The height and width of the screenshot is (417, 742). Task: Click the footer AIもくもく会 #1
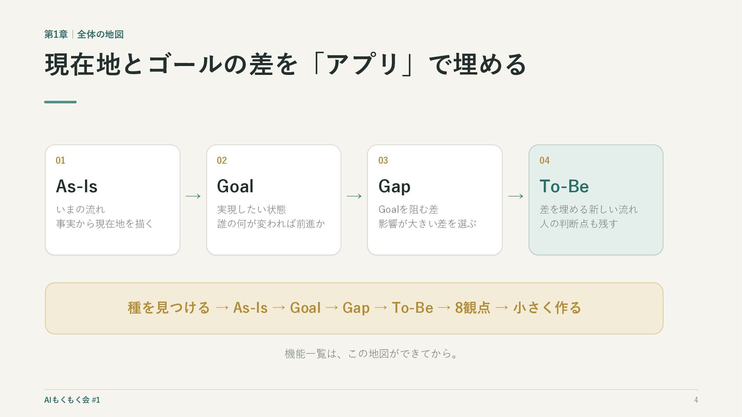click(72, 400)
